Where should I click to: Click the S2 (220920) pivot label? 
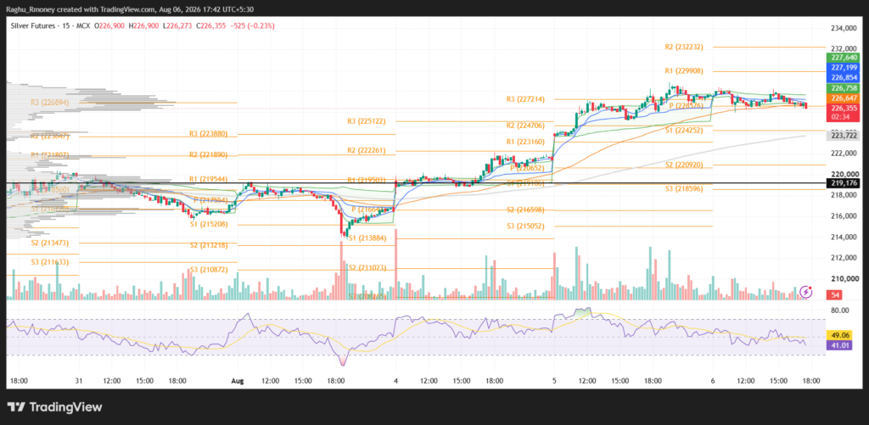point(685,165)
